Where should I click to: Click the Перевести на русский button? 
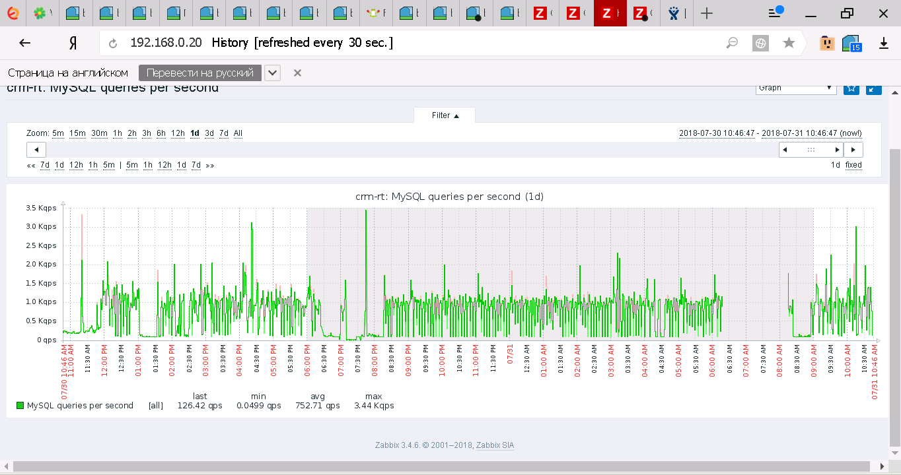(x=200, y=73)
